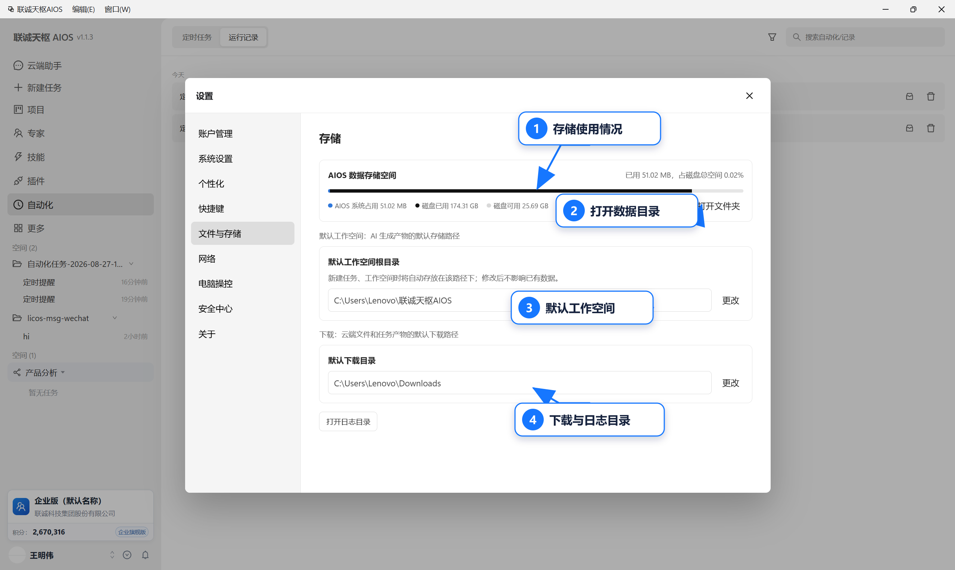
Task: Open 专家 in the sidebar
Action: point(81,133)
